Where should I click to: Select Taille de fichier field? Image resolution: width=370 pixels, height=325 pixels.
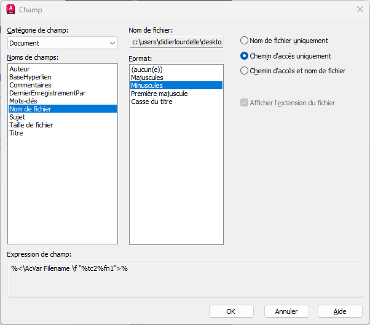coord(63,125)
